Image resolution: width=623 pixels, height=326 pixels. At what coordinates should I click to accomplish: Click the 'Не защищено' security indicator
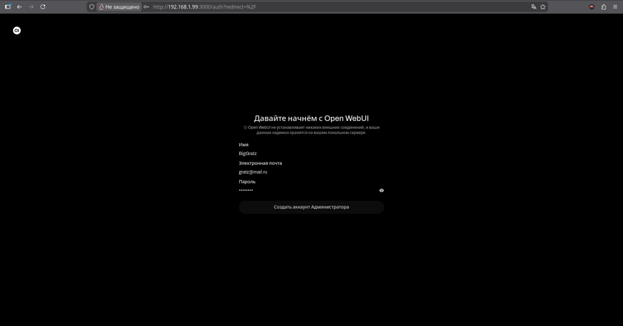tap(119, 7)
